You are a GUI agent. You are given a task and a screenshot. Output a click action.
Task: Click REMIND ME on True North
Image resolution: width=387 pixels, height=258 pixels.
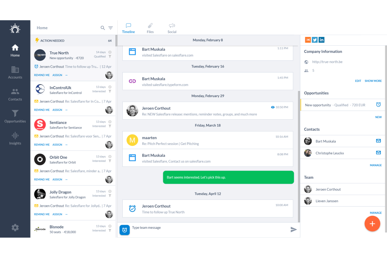[x=42, y=75]
